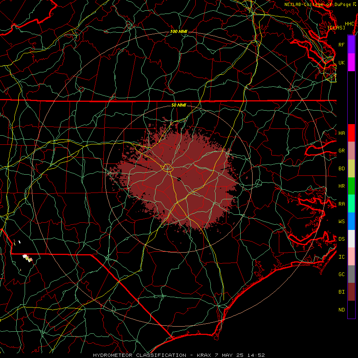Image resolution: width=358 pixels, height=358 pixels.
Task: Click the HR legend label
Action: pyautogui.click(x=342, y=186)
